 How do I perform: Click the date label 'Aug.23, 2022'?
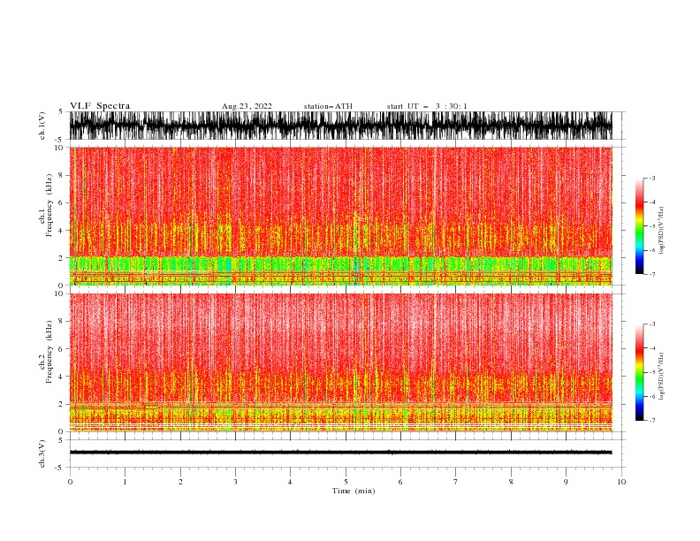click(247, 106)
